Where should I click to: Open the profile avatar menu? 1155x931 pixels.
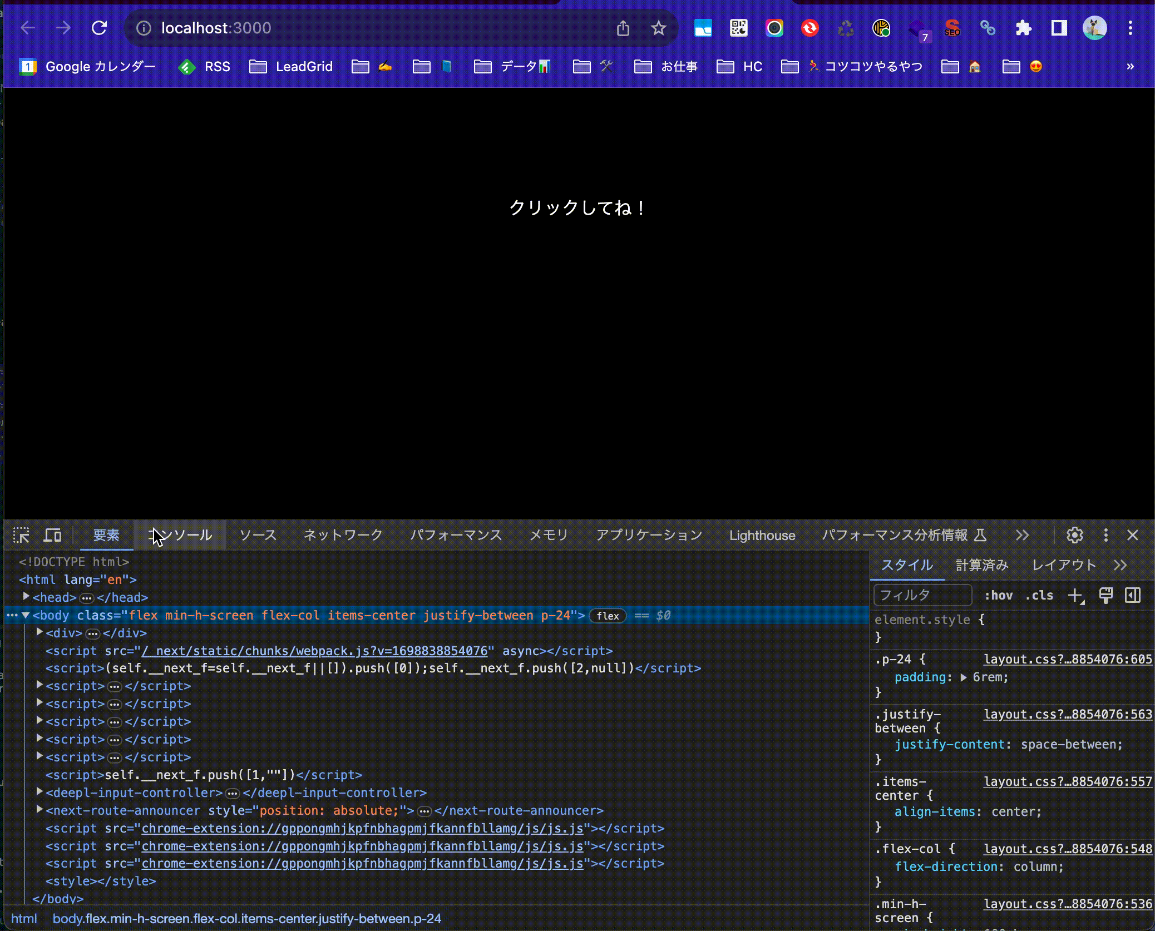click(1094, 28)
